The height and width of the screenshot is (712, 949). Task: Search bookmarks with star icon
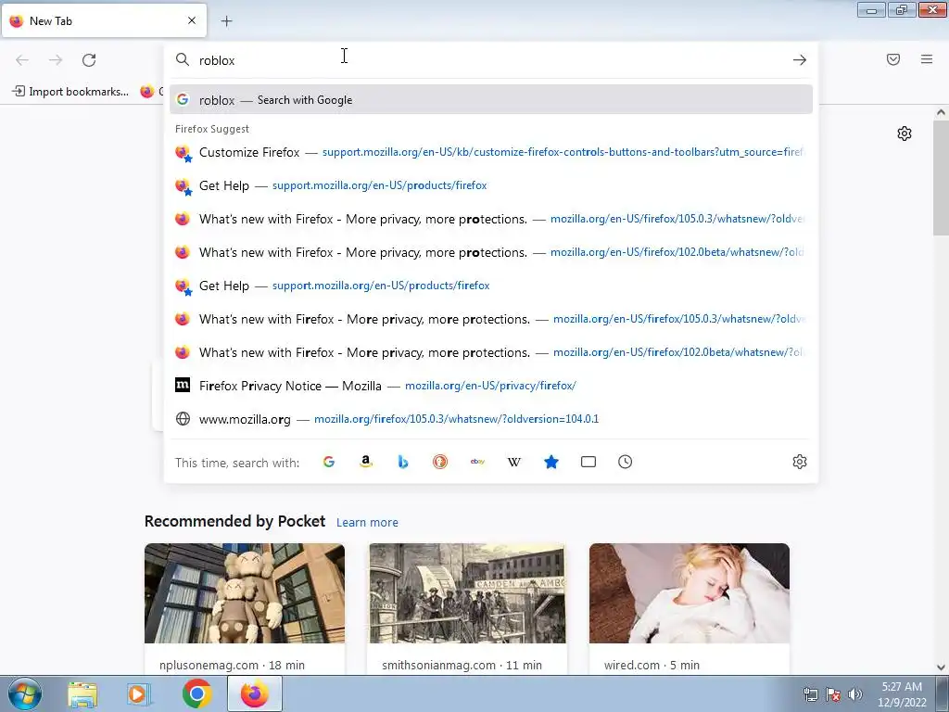(551, 462)
